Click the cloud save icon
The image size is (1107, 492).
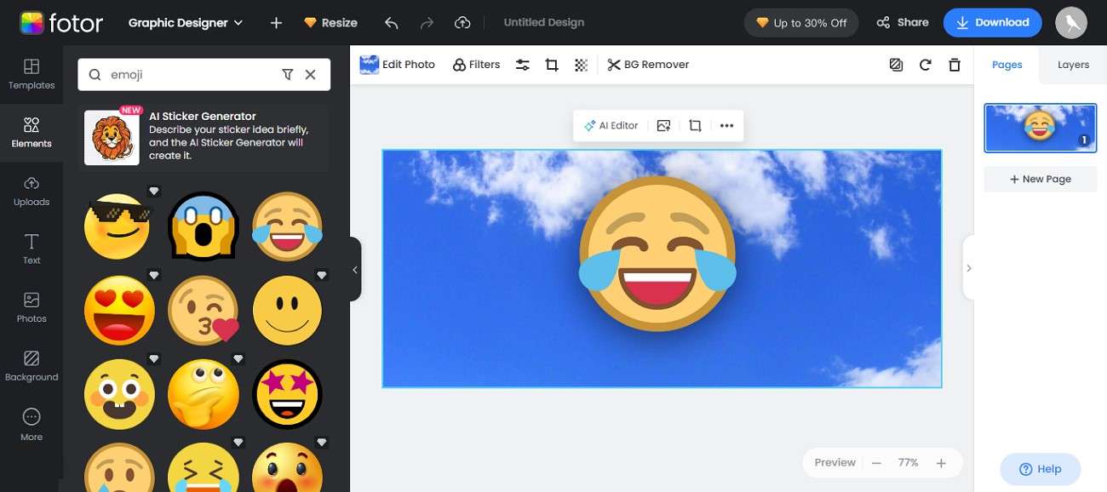coord(462,23)
